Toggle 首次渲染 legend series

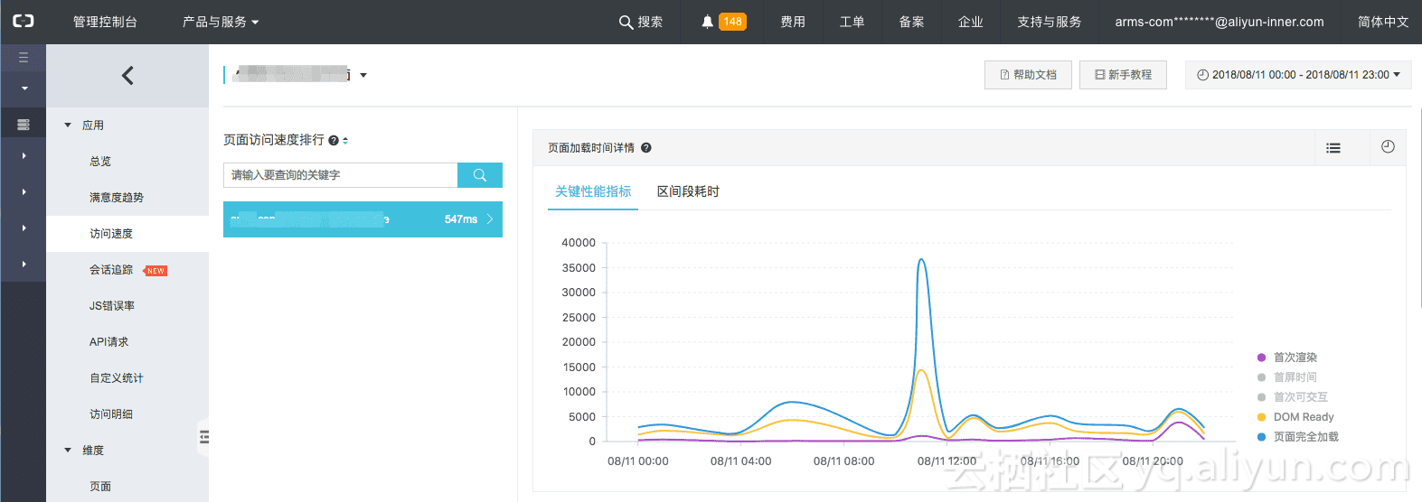pyautogui.click(x=1286, y=358)
